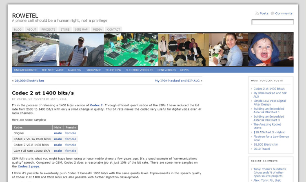Open the Blackfin category menu item
Image resolution: width=306 pixels, height=182 pixels.
[x=74, y=70]
